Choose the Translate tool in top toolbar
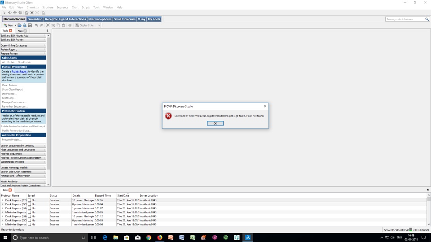 15,13
